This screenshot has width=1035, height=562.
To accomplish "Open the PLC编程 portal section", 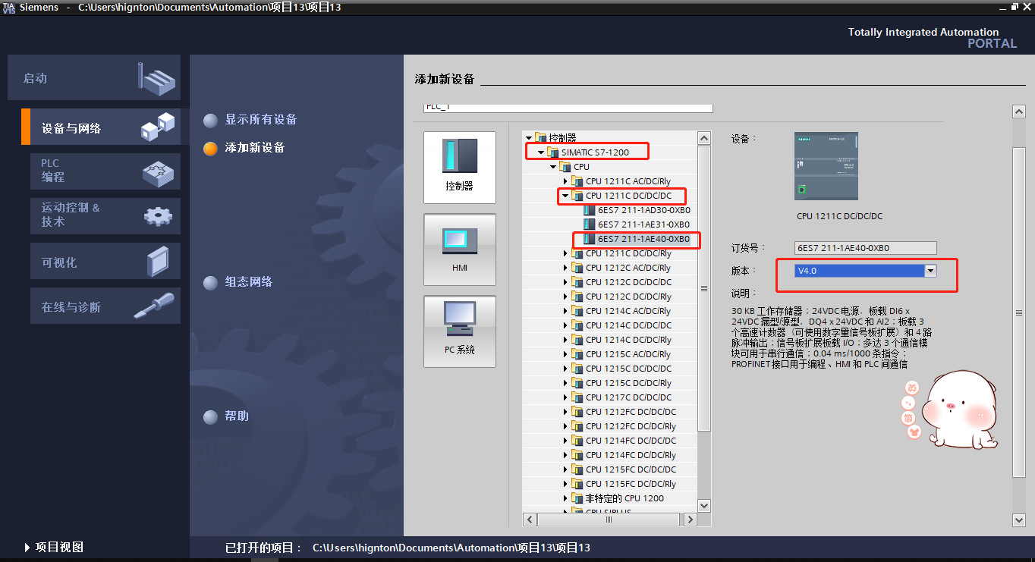I will [105, 171].
